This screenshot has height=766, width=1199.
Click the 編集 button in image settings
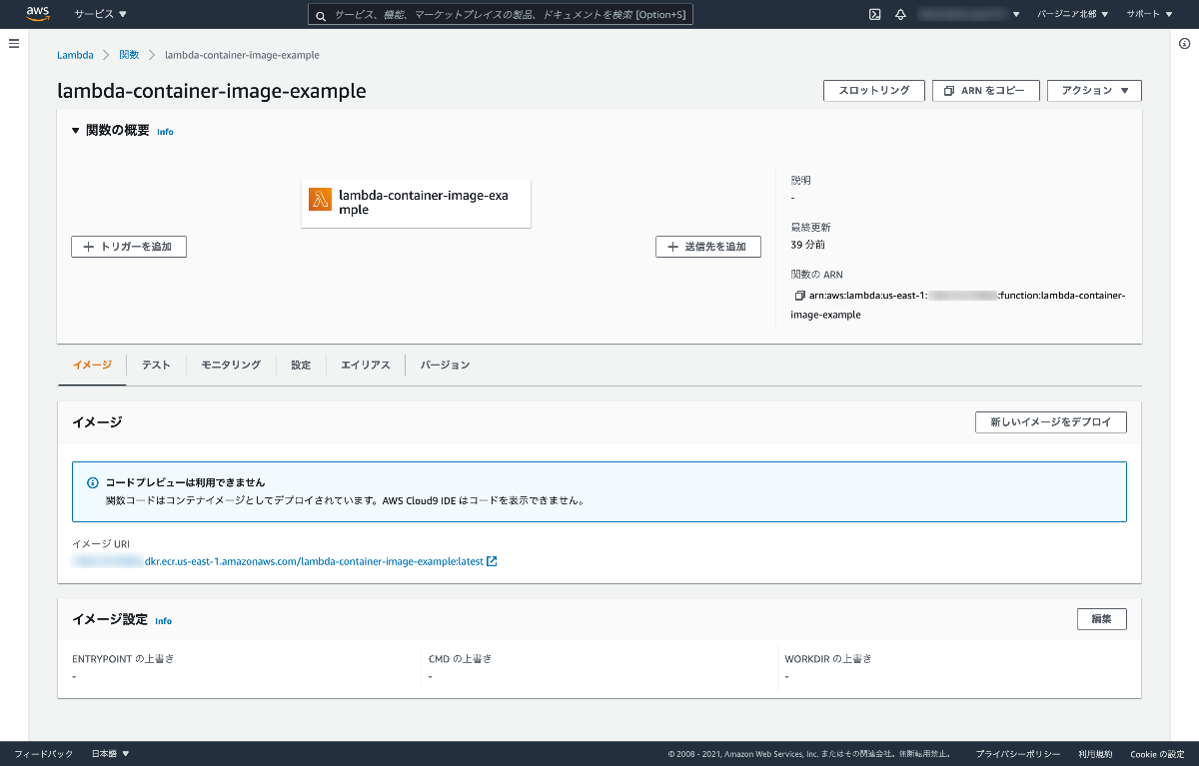click(1102, 619)
